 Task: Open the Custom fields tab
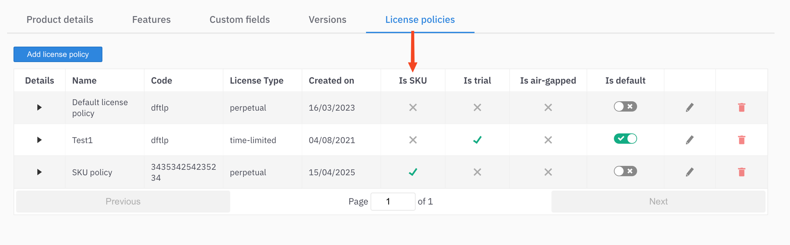point(239,20)
